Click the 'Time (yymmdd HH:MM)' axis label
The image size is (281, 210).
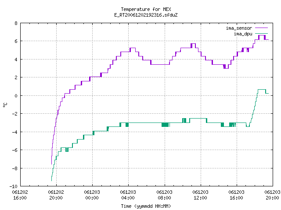click(146, 206)
